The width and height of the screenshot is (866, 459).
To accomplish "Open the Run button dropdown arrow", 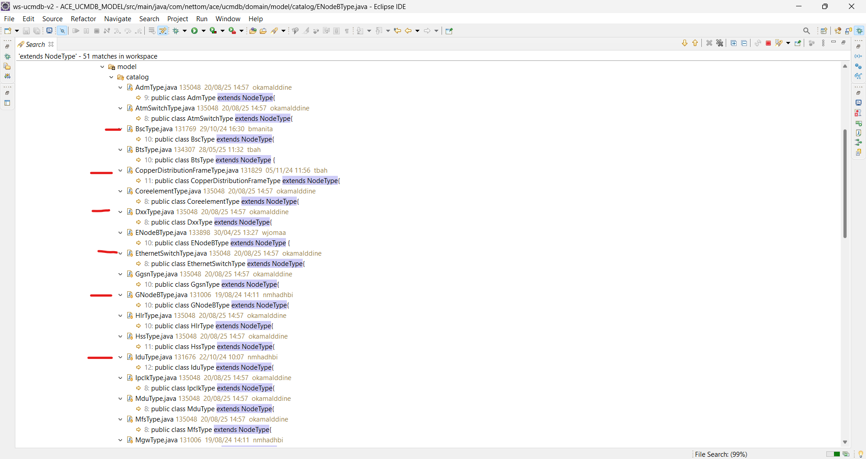I will [x=203, y=31].
